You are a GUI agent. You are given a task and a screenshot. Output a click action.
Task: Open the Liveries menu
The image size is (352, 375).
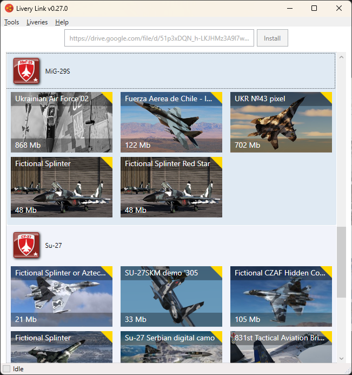tap(37, 22)
